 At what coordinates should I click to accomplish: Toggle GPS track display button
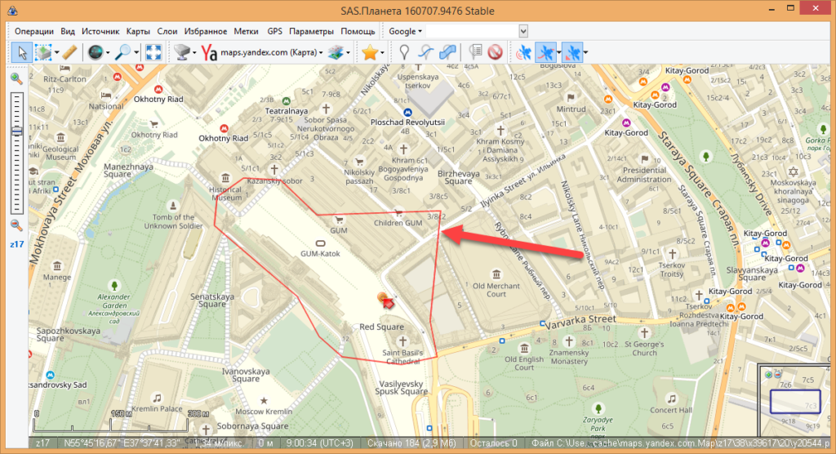(545, 52)
